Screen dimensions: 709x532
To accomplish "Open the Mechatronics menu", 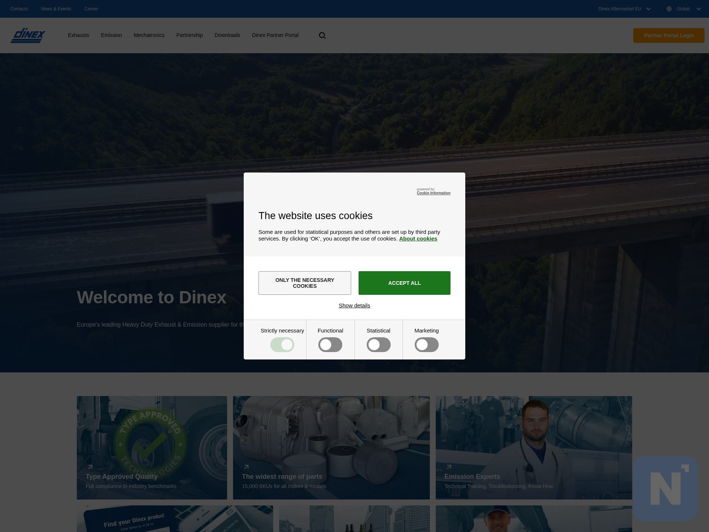I will pyautogui.click(x=149, y=35).
